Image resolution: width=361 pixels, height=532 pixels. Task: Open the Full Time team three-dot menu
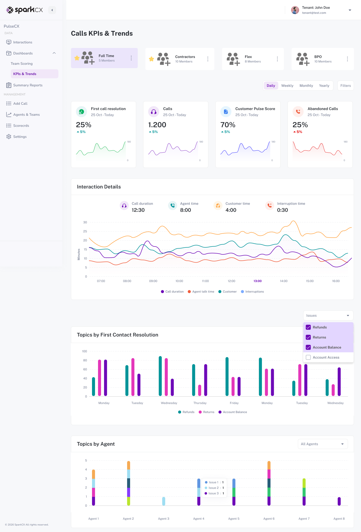tap(131, 58)
